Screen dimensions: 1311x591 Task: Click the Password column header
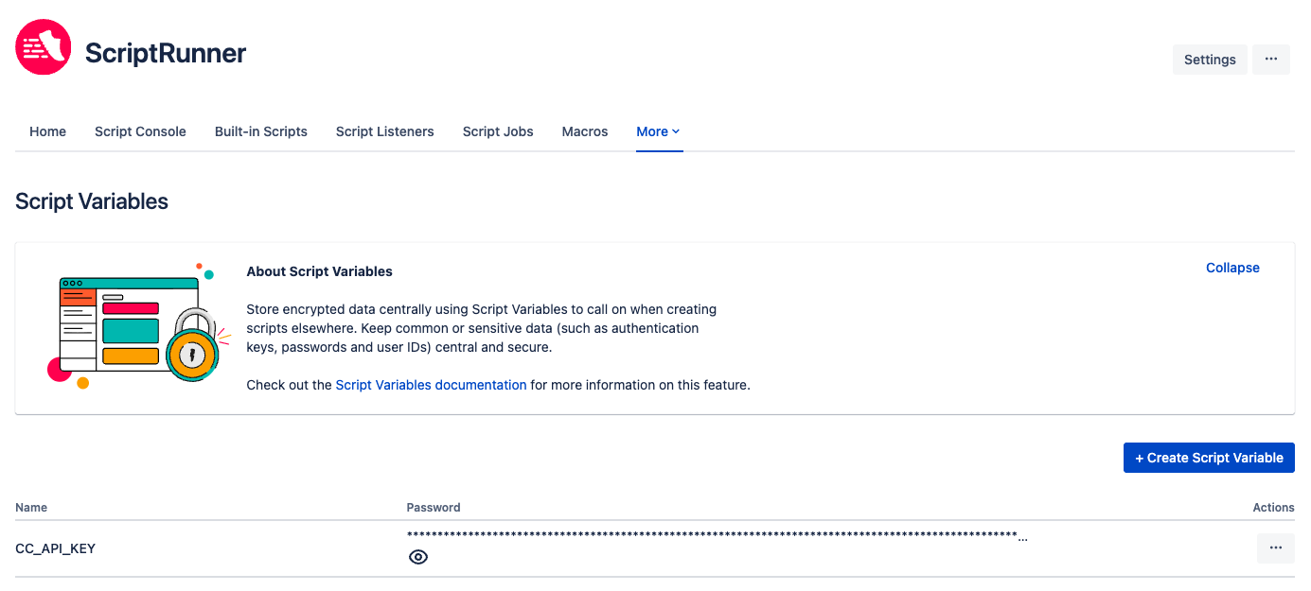point(434,508)
